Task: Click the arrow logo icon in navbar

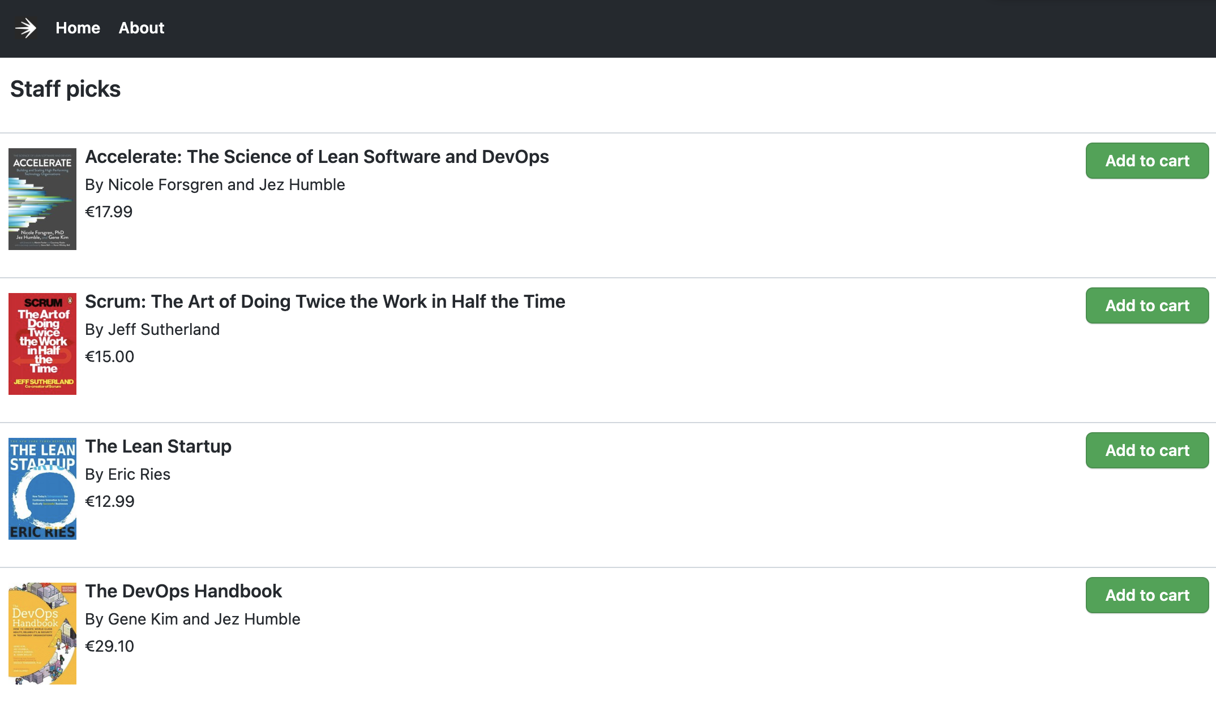Action: (25, 28)
